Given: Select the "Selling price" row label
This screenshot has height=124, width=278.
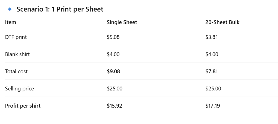Looking at the screenshot, I should pos(20,89).
